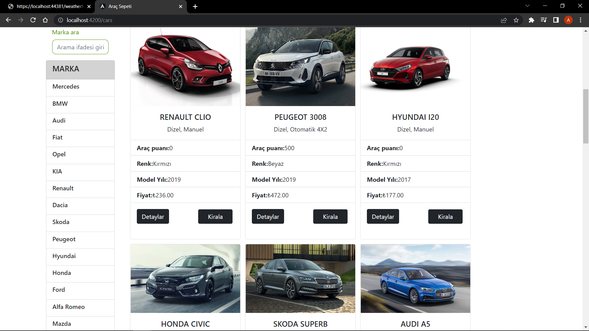Close the Araç Sepeti tab
Screen dimensions: 589x331
click(180, 6)
